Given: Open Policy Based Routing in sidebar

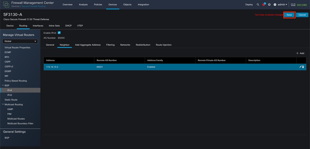Looking at the screenshot, I should click(16, 81).
